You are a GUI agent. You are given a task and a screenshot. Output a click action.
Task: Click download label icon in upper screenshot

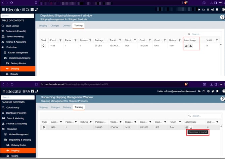click(191, 46)
